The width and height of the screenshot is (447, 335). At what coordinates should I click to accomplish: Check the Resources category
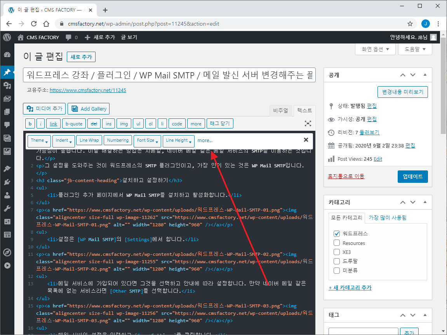point(337,243)
